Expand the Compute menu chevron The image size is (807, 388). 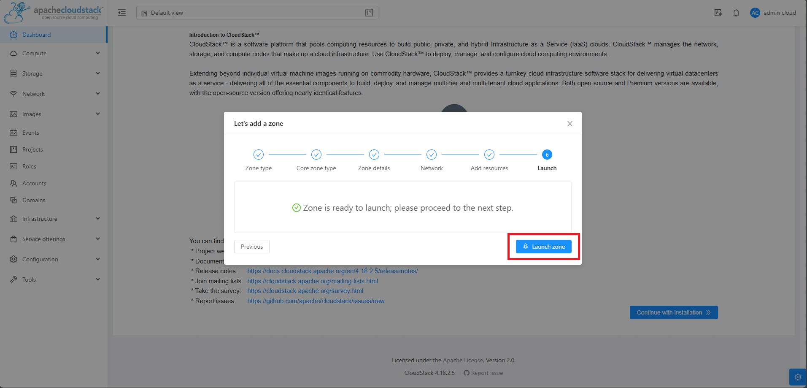[98, 53]
